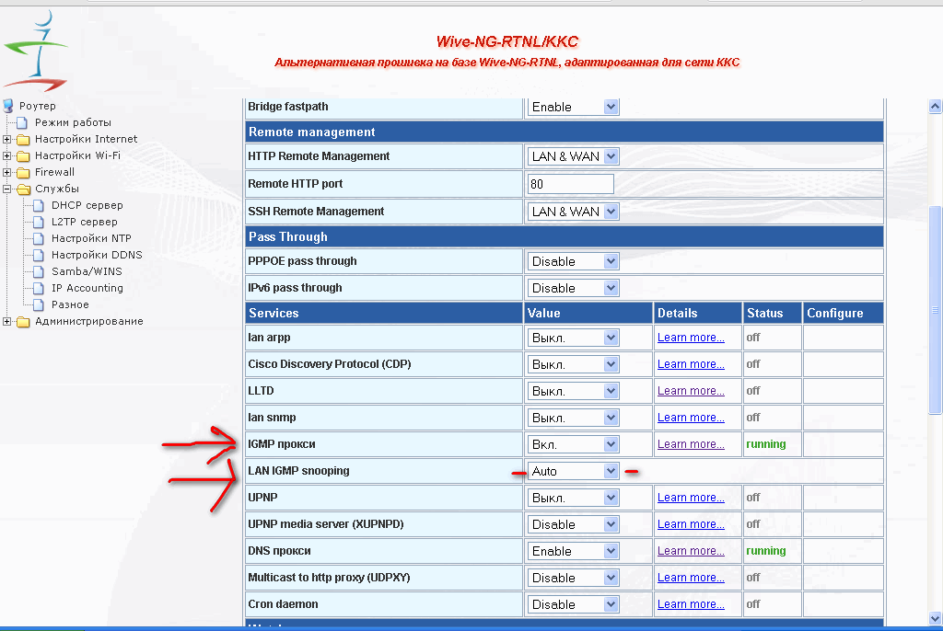Image resolution: width=943 pixels, height=631 pixels.
Task: Open Learn more for Multicast to http proxy
Action: pyautogui.click(x=691, y=578)
